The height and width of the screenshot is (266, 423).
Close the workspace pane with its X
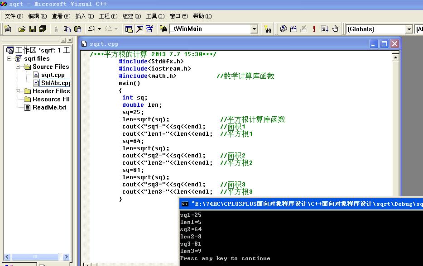(70, 40)
